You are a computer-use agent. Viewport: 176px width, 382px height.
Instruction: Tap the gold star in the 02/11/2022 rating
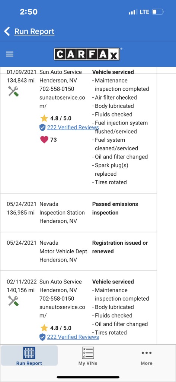click(44, 328)
